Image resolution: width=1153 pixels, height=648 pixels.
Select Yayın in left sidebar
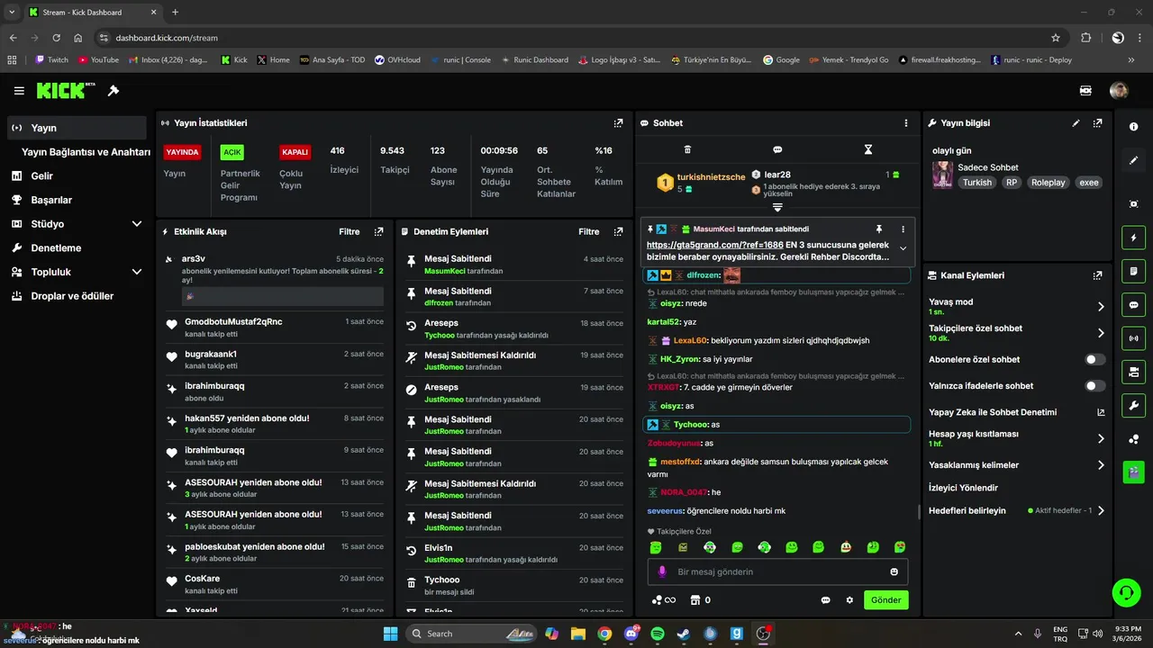click(77, 128)
